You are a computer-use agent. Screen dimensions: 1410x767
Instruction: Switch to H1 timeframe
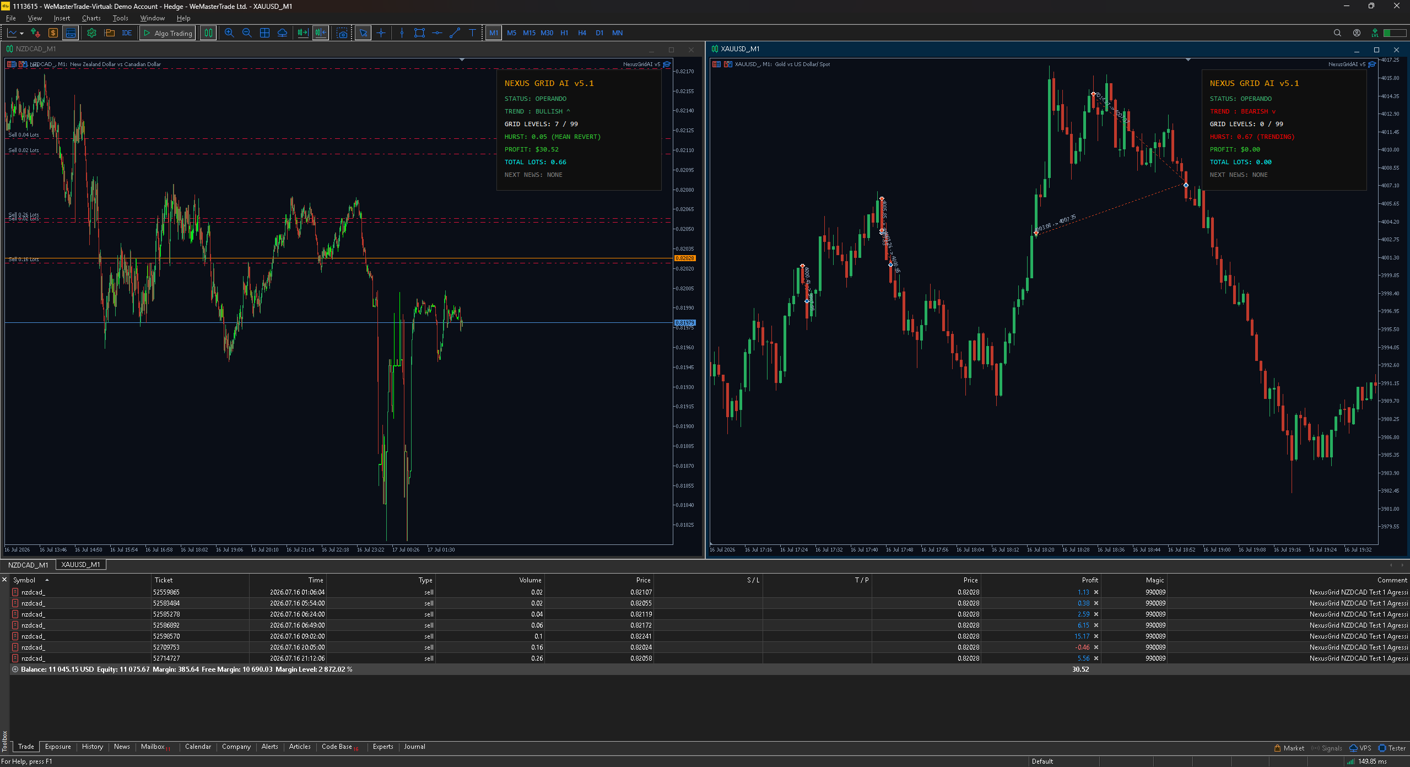564,33
